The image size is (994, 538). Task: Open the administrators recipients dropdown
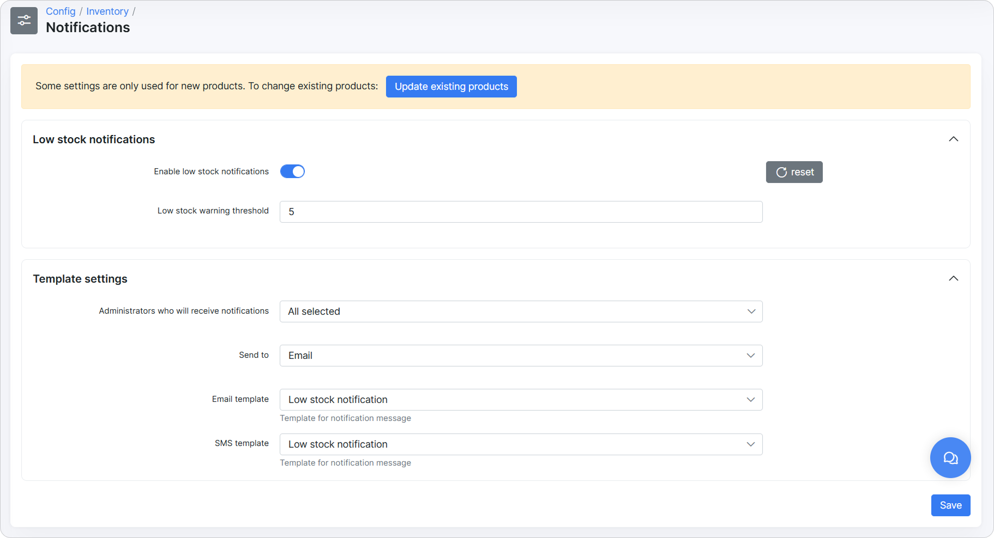click(520, 311)
